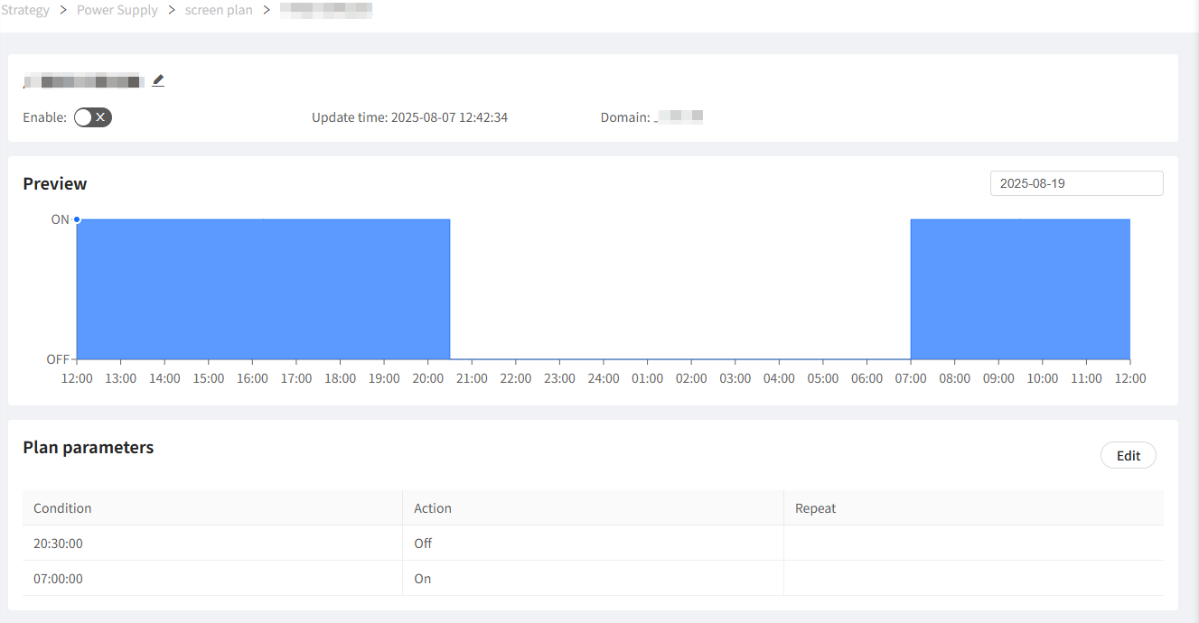Click the 24:00 axis label
Image resolution: width=1199 pixels, height=623 pixels.
click(x=604, y=378)
